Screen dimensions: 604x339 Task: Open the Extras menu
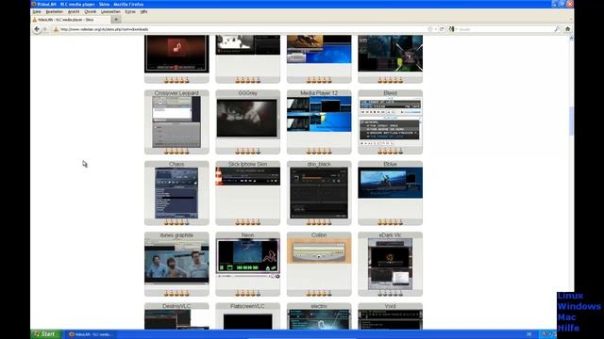(x=130, y=12)
